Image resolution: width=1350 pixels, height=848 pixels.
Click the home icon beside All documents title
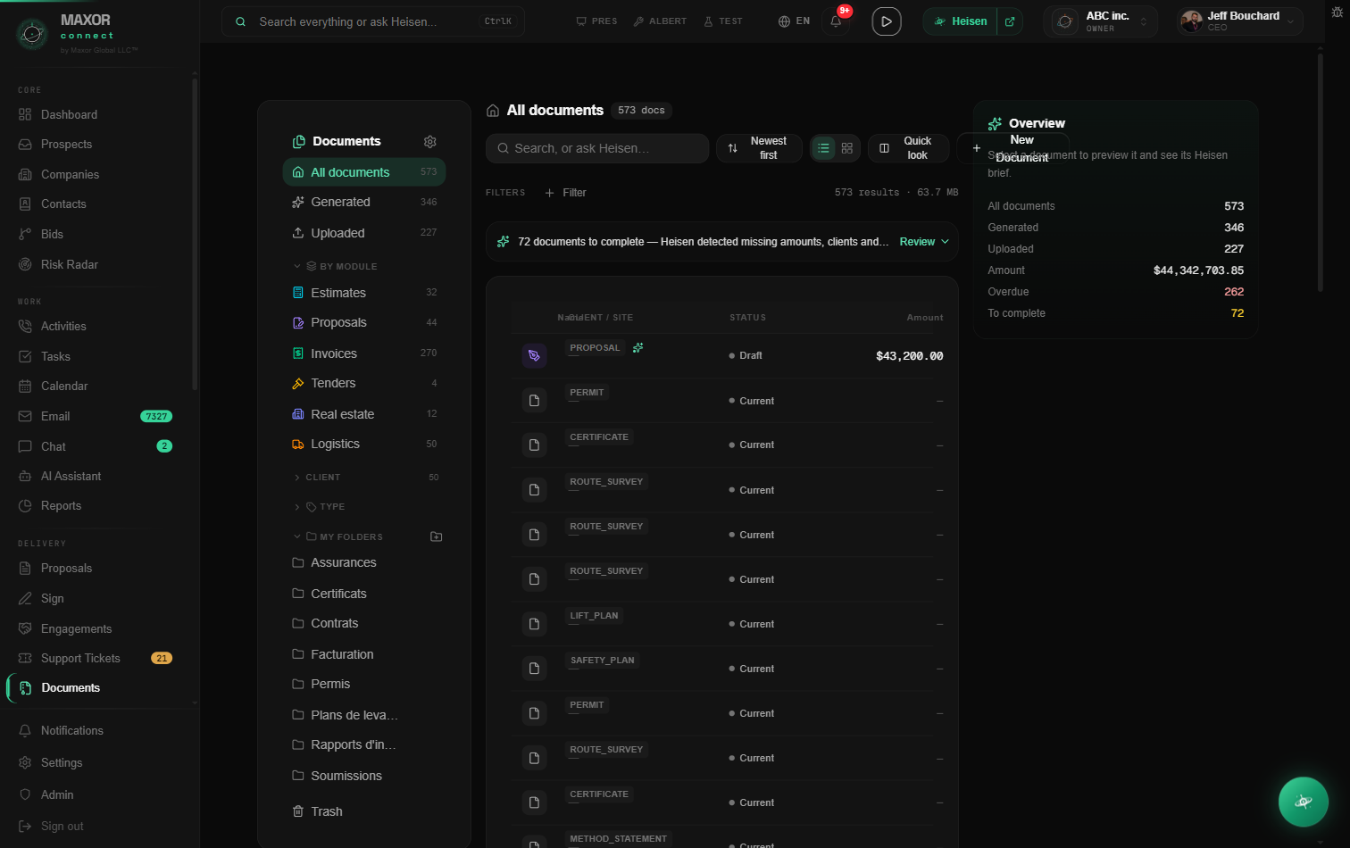point(493,111)
